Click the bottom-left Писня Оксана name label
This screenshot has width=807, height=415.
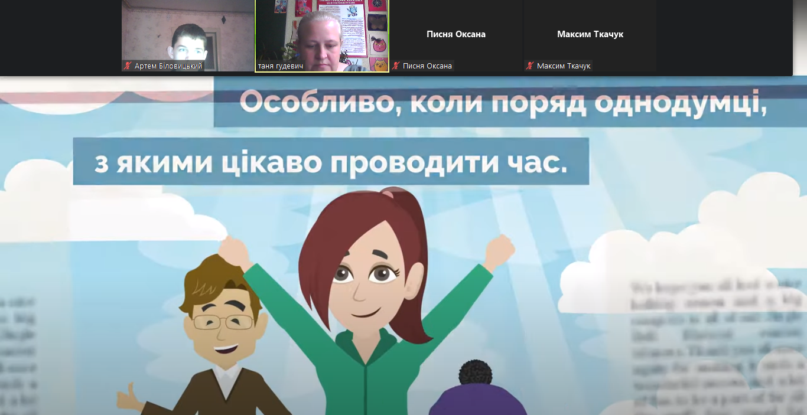[x=427, y=66]
